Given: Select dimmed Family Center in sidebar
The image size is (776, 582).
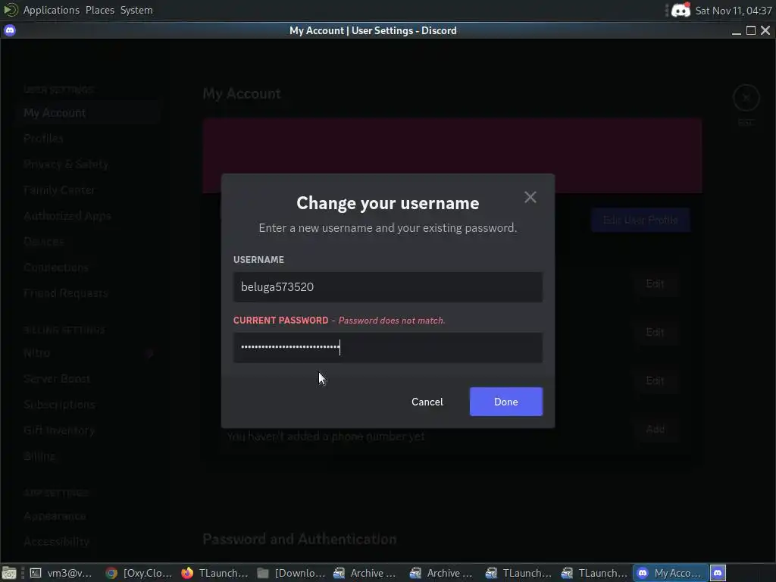Looking at the screenshot, I should point(87,190).
